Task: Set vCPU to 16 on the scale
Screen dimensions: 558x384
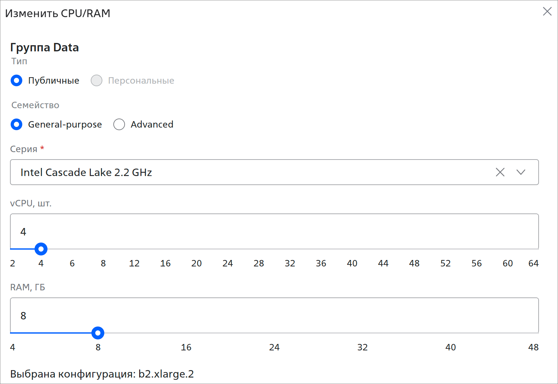Action: pos(165,263)
